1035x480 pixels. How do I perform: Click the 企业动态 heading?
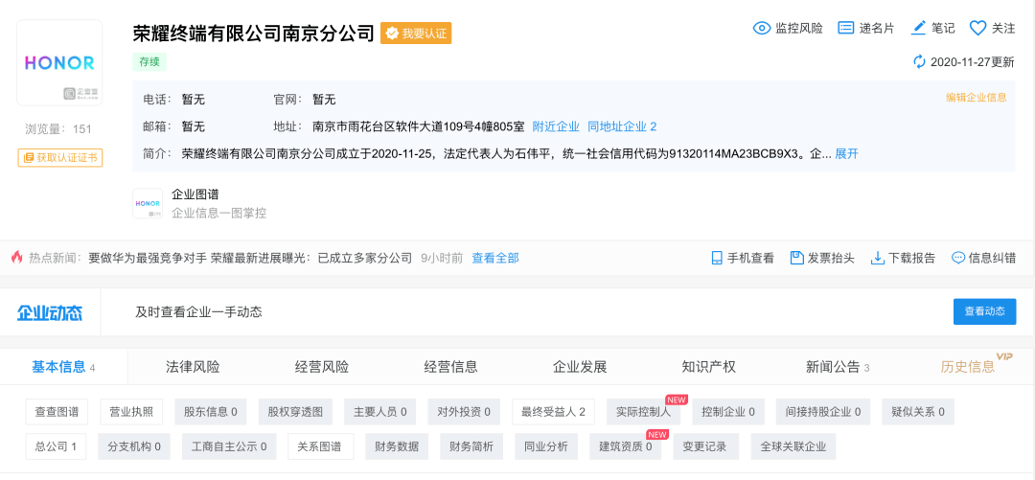click(x=50, y=312)
